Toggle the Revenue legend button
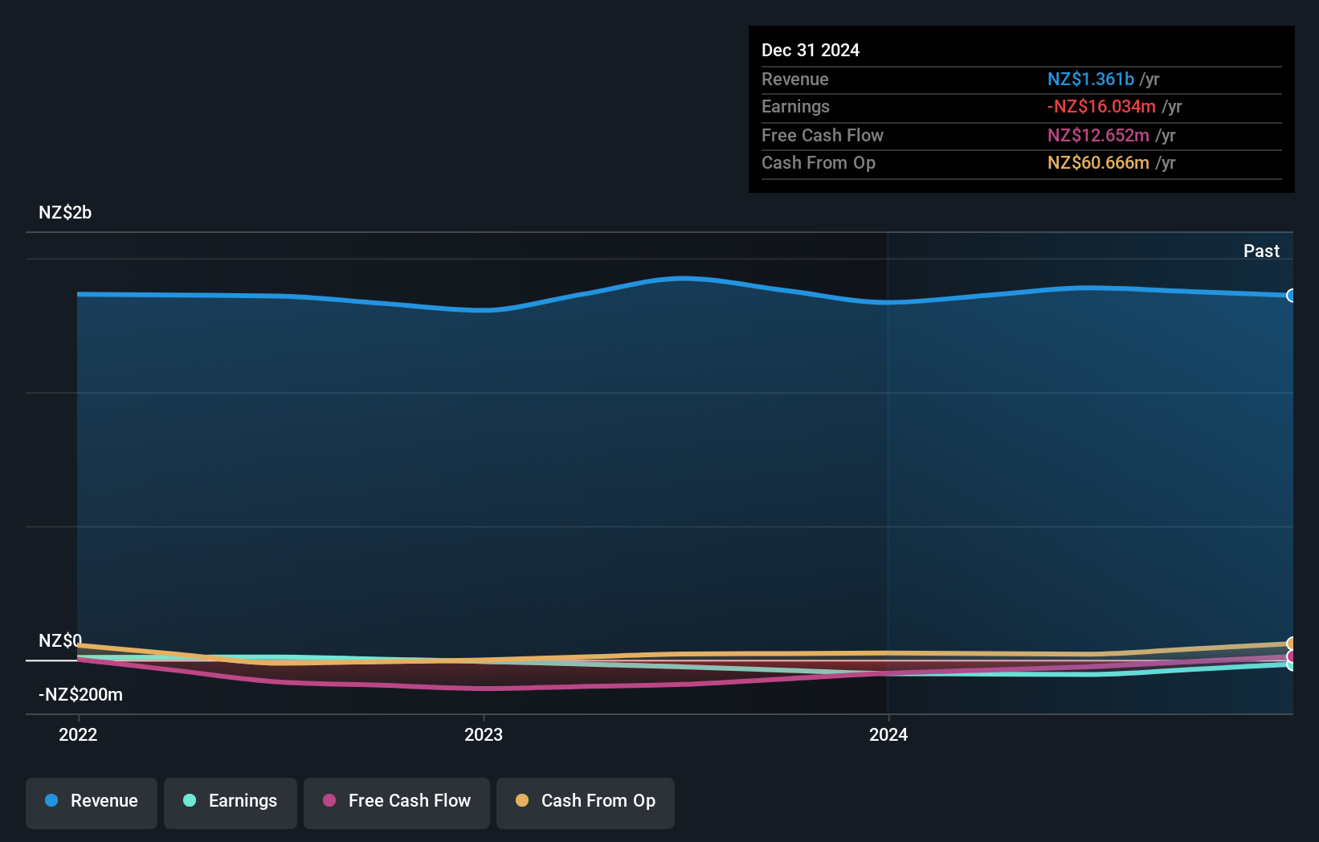The image size is (1319, 842). (x=92, y=803)
